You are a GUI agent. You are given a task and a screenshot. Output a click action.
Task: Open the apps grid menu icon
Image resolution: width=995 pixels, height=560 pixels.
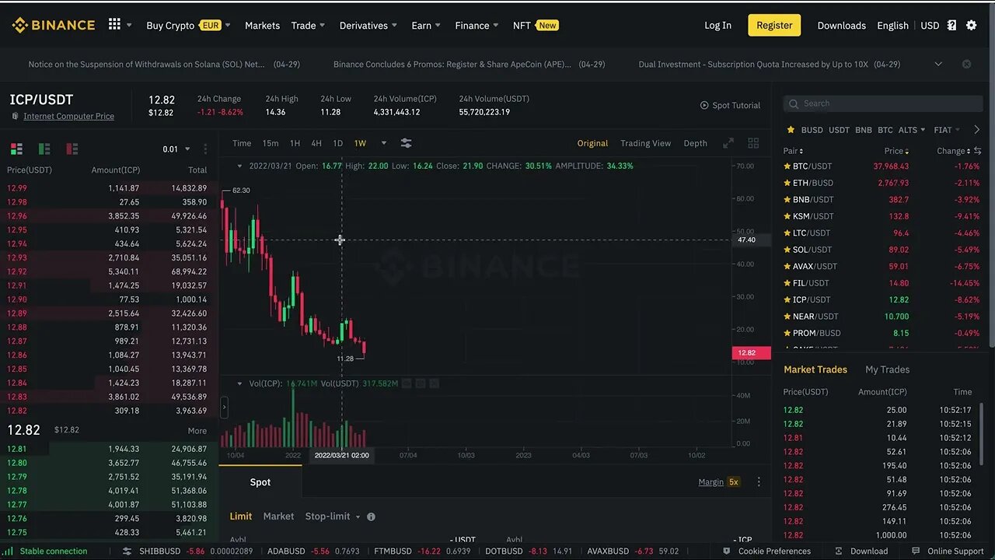pyautogui.click(x=114, y=25)
